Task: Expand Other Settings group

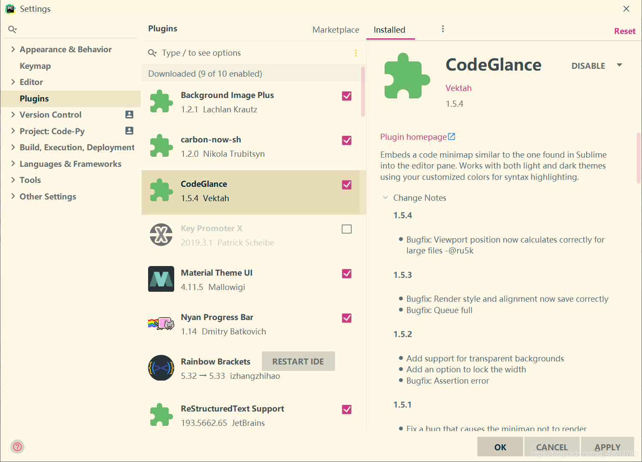Action: click(13, 196)
